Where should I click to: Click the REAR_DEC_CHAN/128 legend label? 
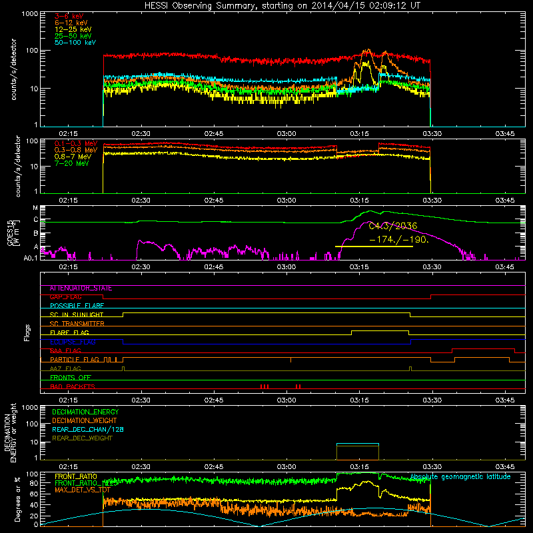click(88, 429)
